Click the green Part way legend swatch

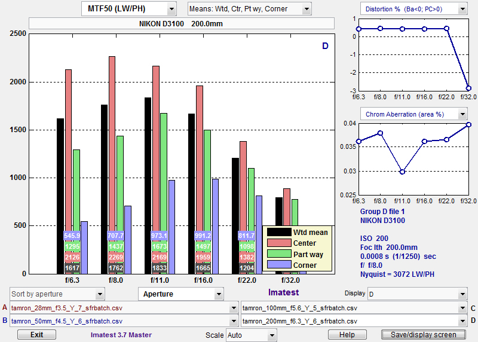279,254
